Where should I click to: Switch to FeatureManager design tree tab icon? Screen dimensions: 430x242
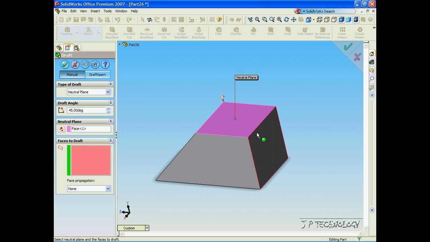point(59,48)
